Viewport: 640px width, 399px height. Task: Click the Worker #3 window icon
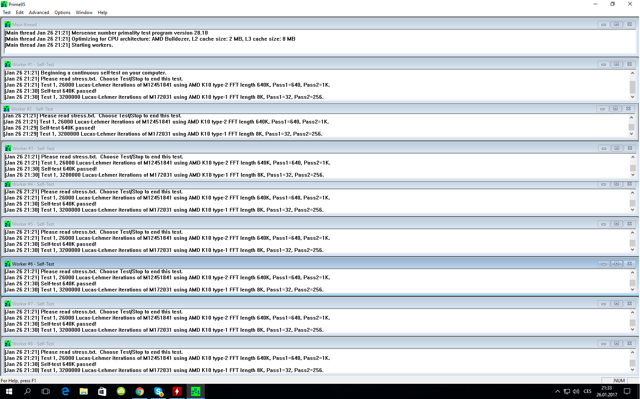tap(8, 148)
